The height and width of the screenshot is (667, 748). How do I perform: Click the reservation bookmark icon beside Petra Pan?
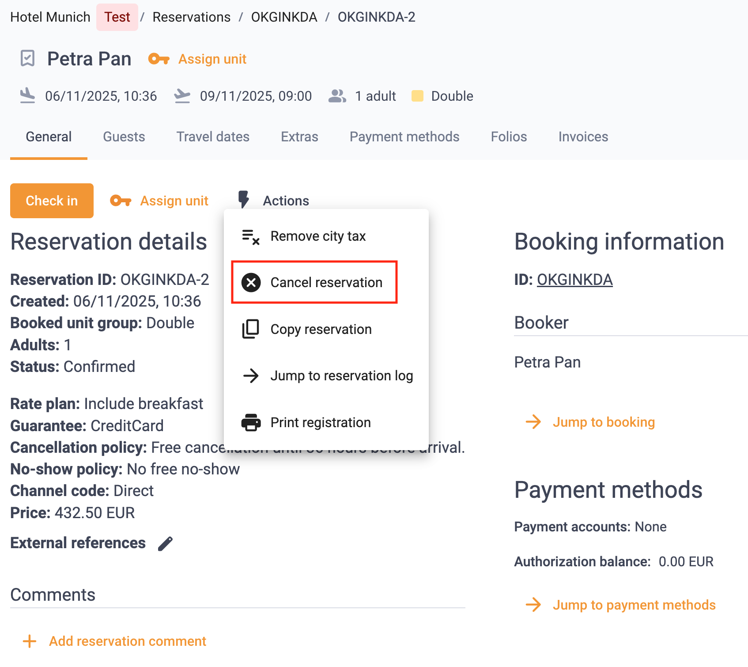pos(28,58)
